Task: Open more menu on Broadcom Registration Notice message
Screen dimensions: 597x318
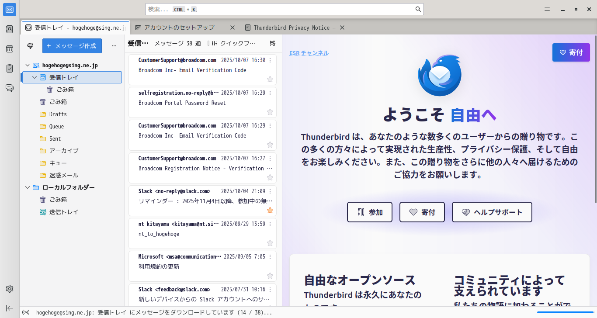Action: pos(270,159)
